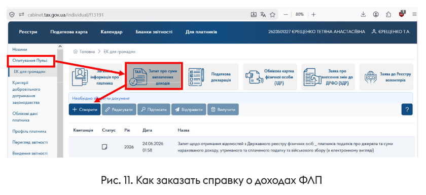Click the Створити button
The height and width of the screenshot is (195, 426).
[85, 109]
